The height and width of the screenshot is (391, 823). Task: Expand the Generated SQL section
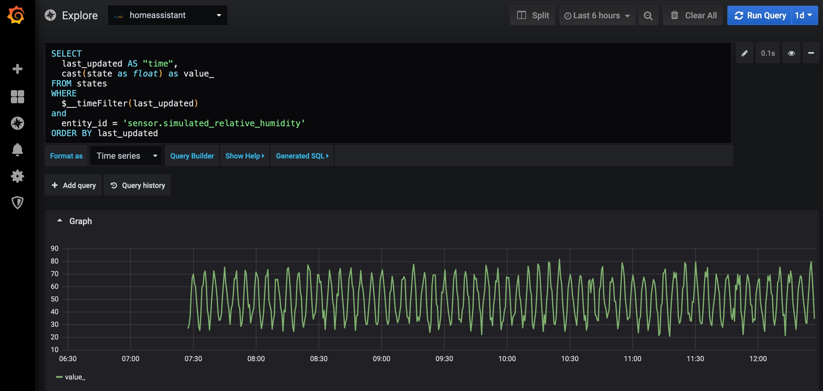[302, 156]
